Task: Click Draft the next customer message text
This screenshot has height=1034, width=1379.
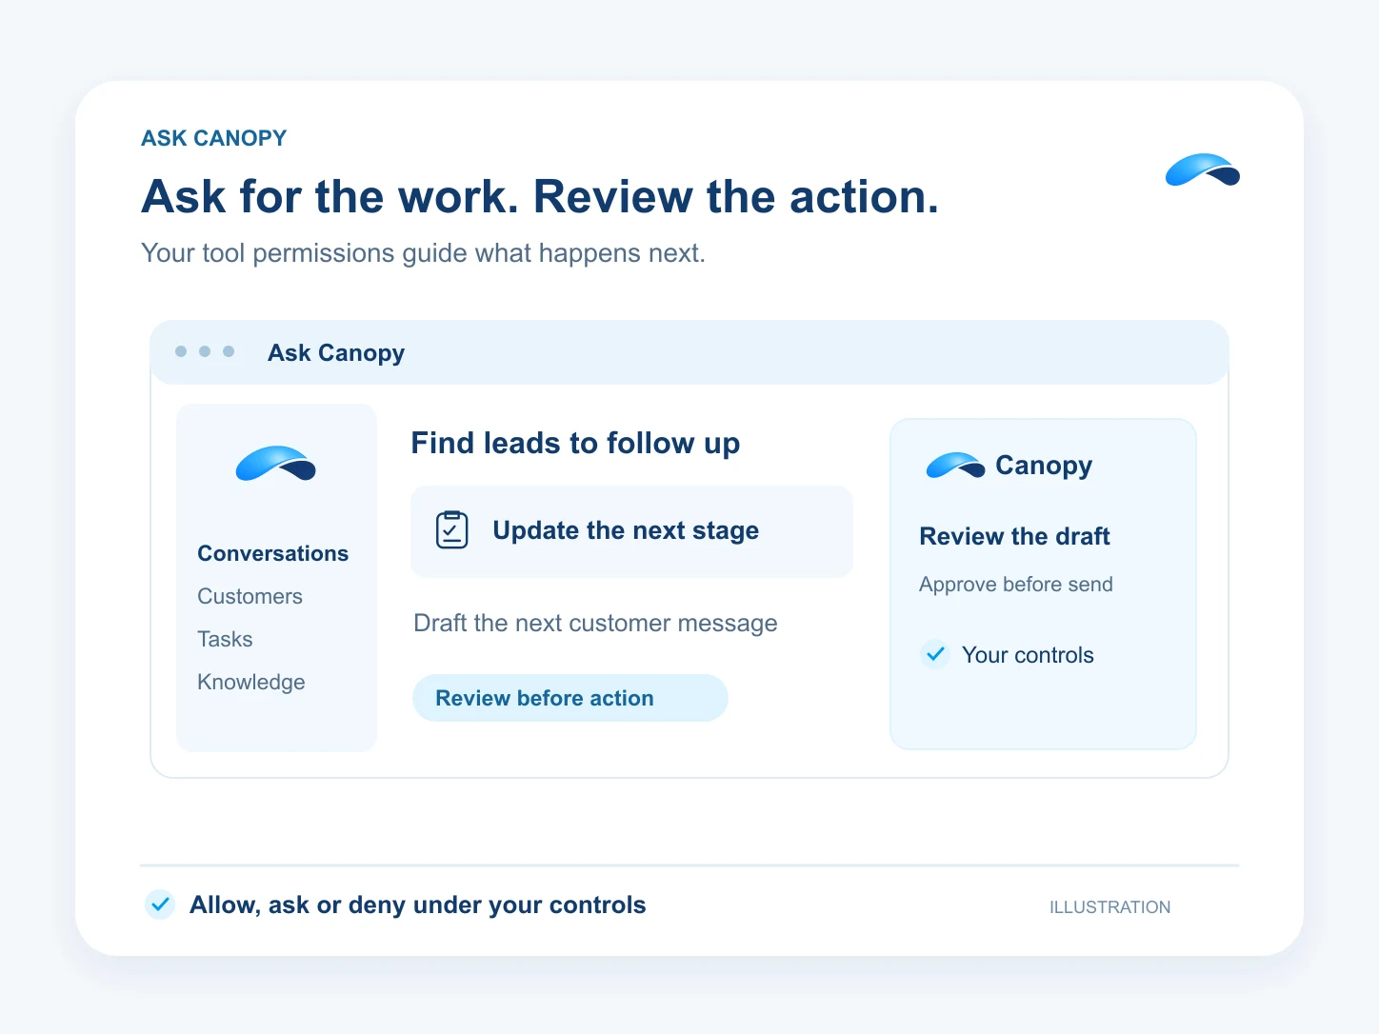Action: [x=595, y=623]
